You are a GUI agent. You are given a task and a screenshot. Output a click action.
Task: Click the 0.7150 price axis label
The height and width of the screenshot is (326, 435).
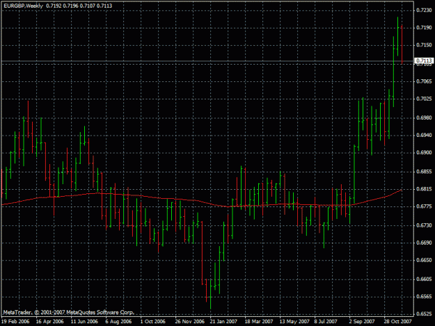pos(424,45)
